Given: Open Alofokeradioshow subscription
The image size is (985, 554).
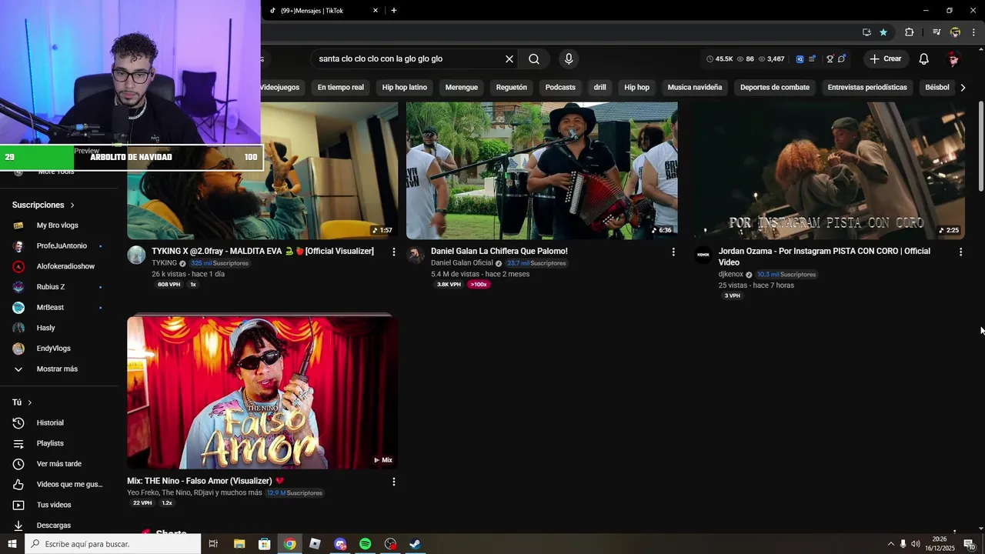Looking at the screenshot, I should pyautogui.click(x=65, y=266).
